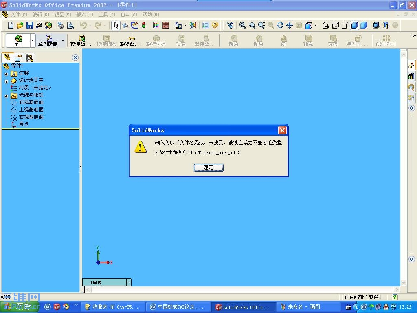Close the SolidWorks error dialog with the red X
Screen dimensions: 417x313
pos(282,130)
